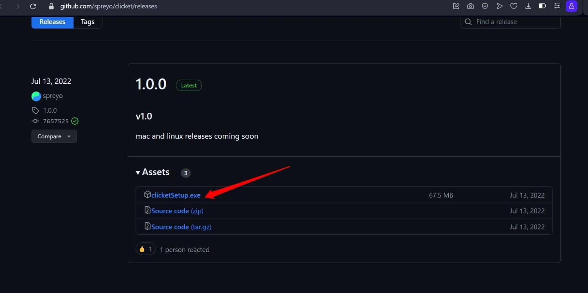Image resolution: width=588 pixels, height=293 pixels.
Task: Click the assets count badge showing 3
Action: [x=186, y=173]
